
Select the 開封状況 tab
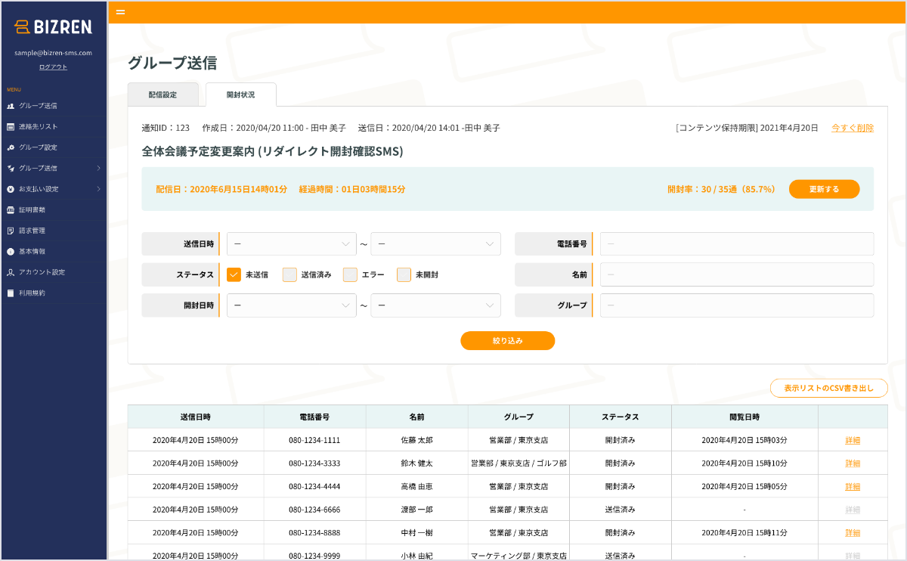(x=240, y=95)
